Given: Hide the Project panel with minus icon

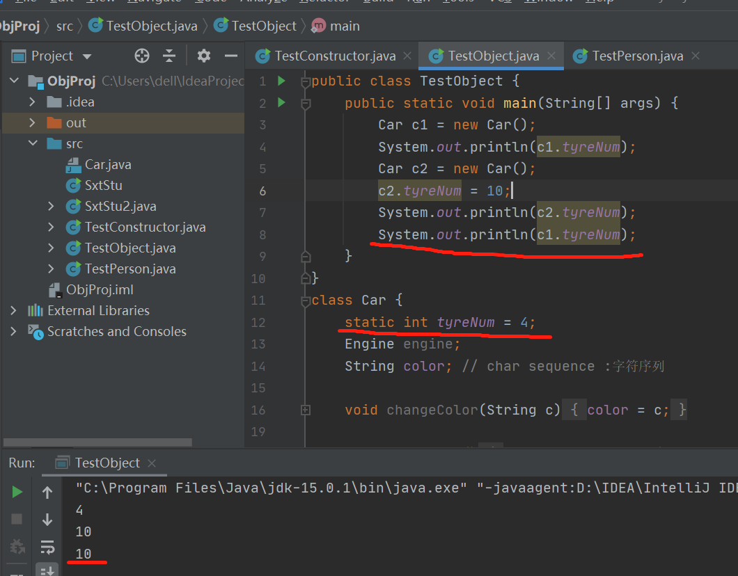Looking at the screenshot, I should click(x=231, y=56).
